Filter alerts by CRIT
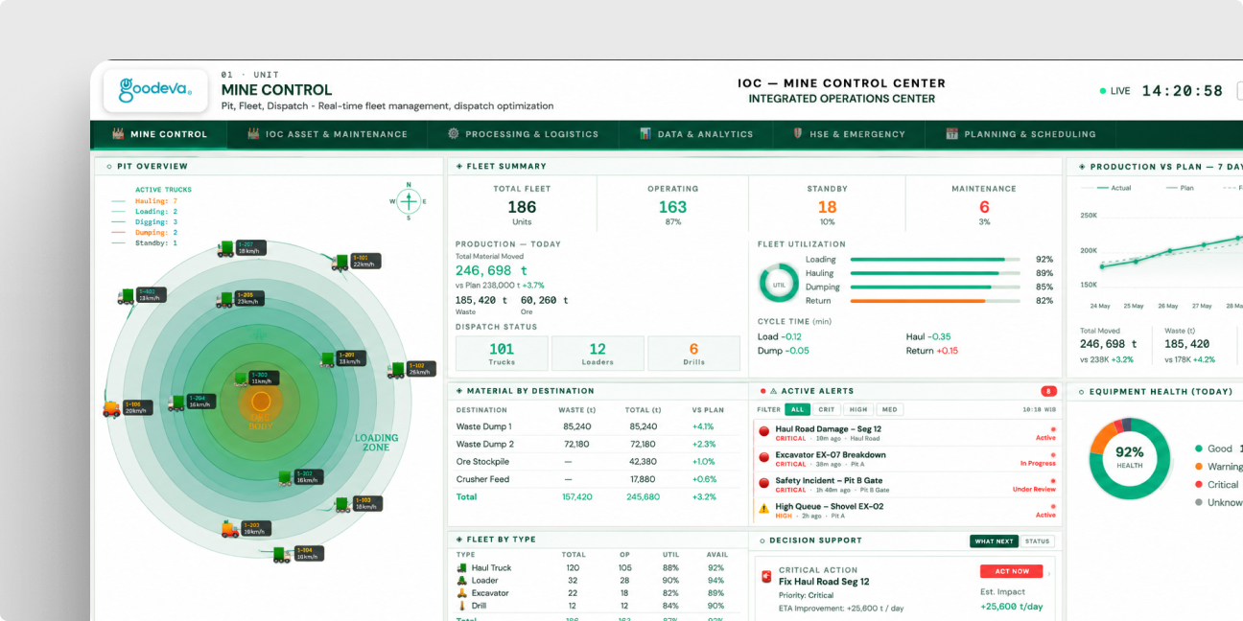The width and height of the screenshot is (1243, 621). [x=827, y=409]
